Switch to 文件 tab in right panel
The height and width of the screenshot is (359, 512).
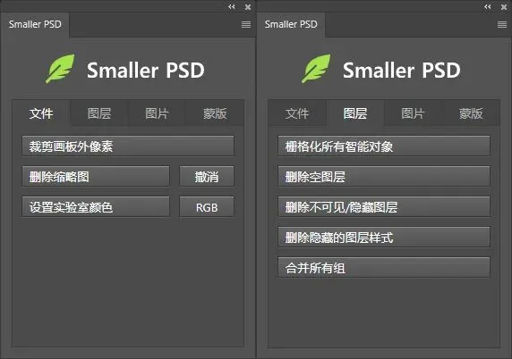tap(297, 113)
